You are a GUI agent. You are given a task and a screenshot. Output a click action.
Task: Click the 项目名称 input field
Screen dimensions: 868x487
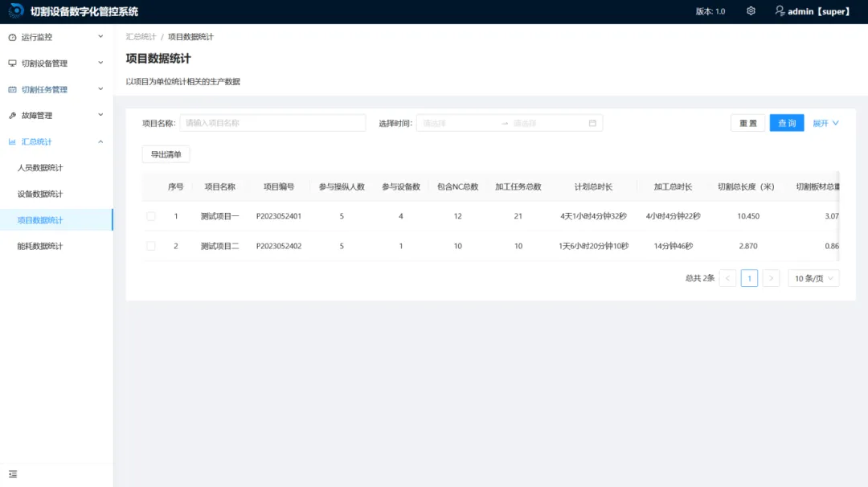(x=272, y=123)
